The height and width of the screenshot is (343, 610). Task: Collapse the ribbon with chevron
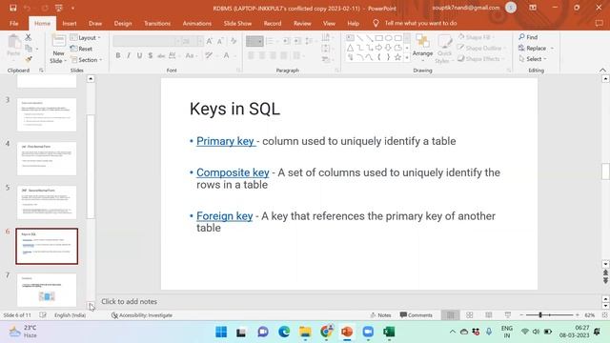[x=602, y=70]
